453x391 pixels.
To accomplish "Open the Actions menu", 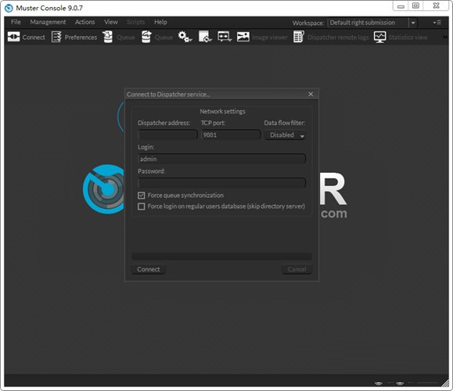I will (85, 22).
